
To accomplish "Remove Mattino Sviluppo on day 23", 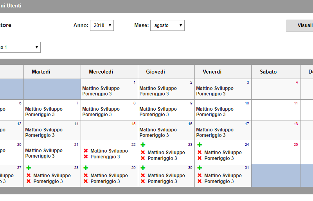I will 143,152.
